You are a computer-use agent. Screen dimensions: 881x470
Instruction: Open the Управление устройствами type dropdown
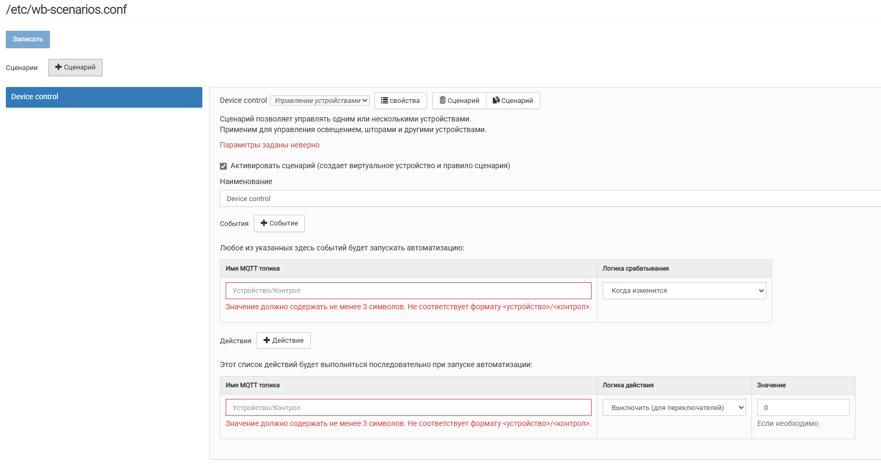point(320,101)
